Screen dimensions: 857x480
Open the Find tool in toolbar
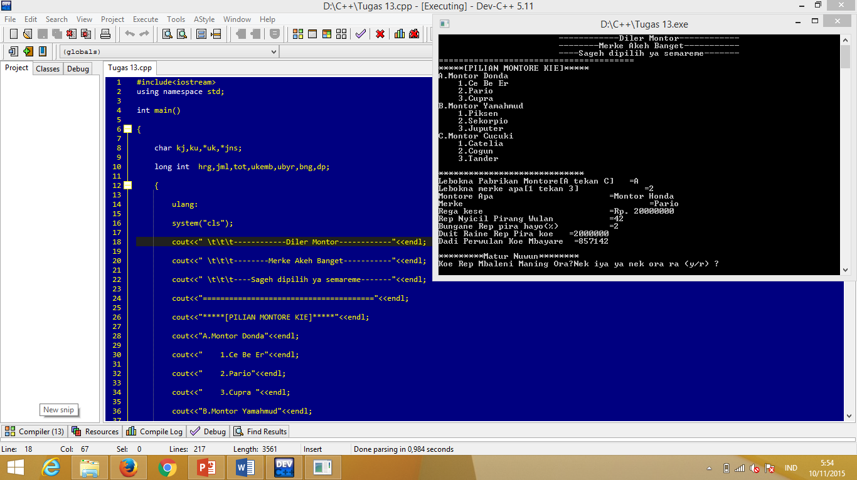[x=168, y=34]
